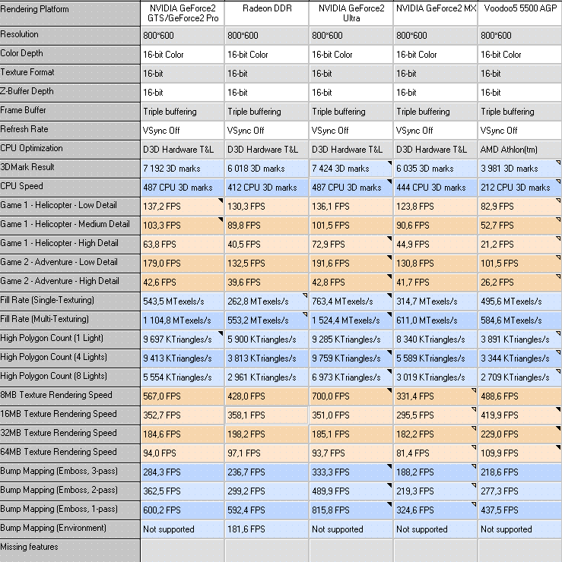Click the '191,6 FPS' cell
The width and height of the screenshot is (562, 562).
pyautogui.click(x=351, y=264)
